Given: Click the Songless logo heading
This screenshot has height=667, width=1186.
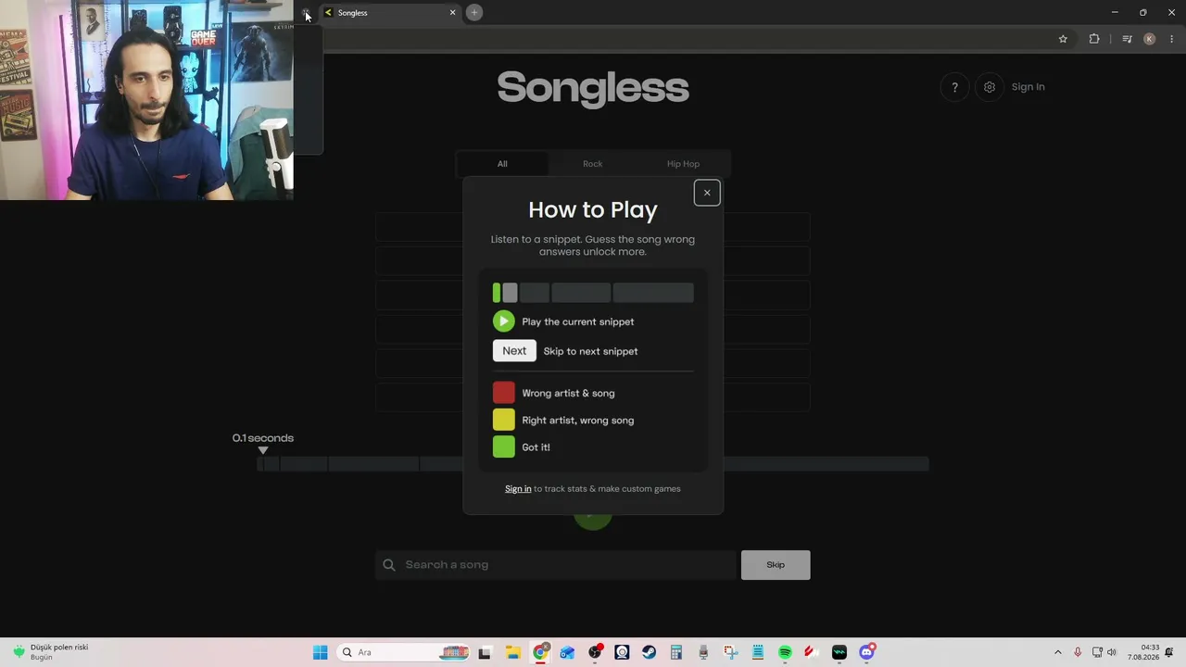Looking at the screenshot, I should point(593,89).
